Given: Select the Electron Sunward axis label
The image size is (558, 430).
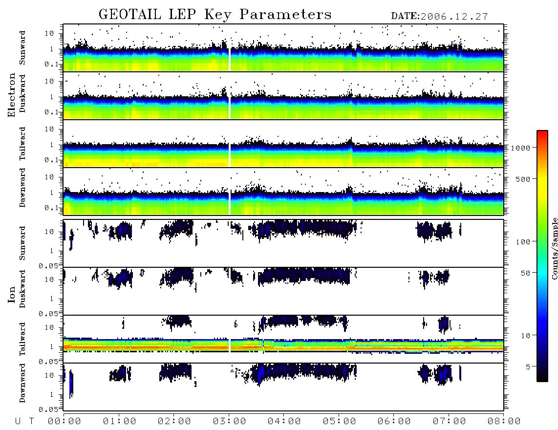Looking at the screenshot, I should 22,48.
